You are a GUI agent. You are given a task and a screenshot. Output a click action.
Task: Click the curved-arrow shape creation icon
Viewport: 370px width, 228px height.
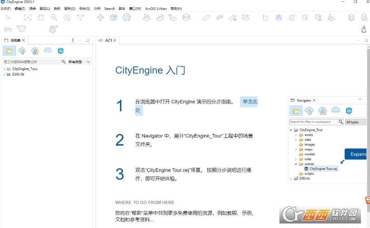click(160, 18)
